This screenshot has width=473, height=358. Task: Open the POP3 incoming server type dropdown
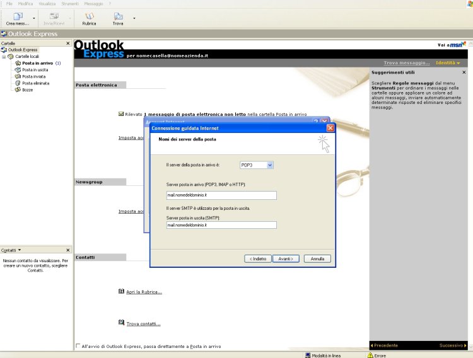tap(270, 165)
